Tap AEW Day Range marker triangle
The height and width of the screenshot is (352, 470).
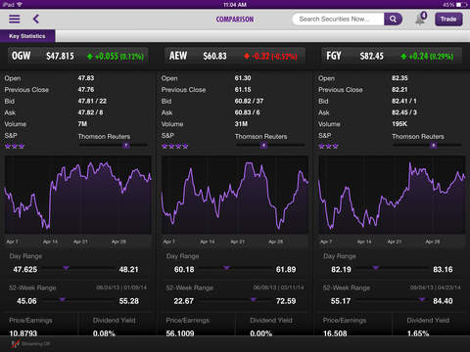pyautogui.click(x=226, y=268)
